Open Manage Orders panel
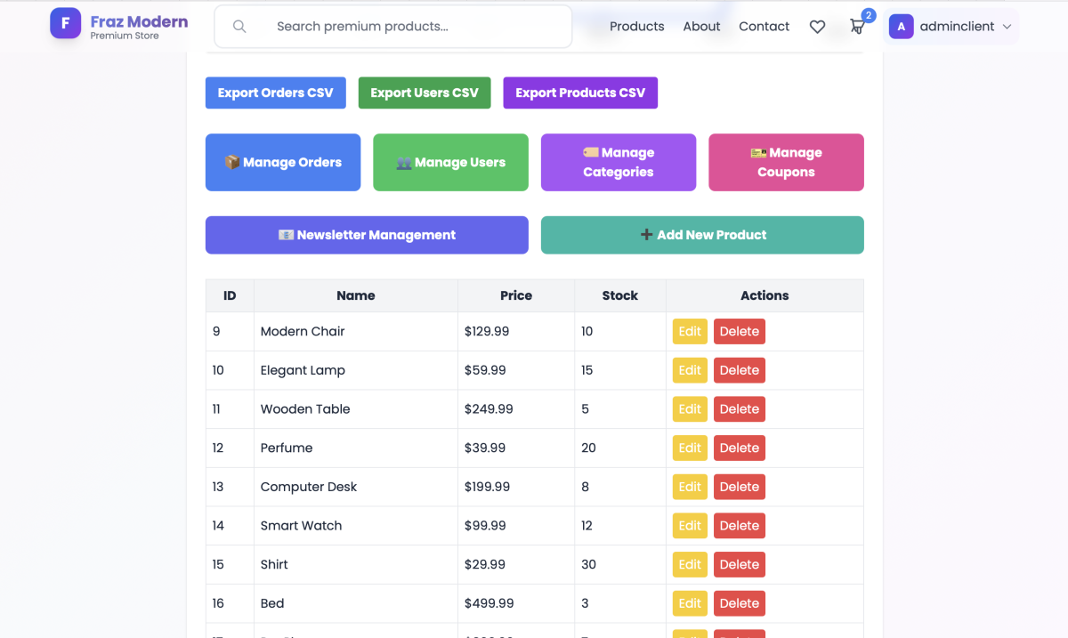This screenshot has height=638, width=1068. click(x=283, y=162)
